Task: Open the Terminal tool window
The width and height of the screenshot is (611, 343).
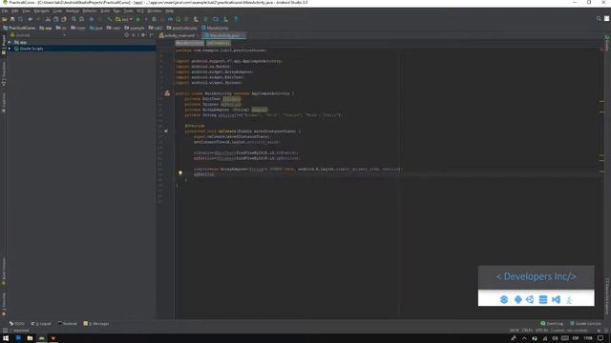Action: tap(68, 324)
